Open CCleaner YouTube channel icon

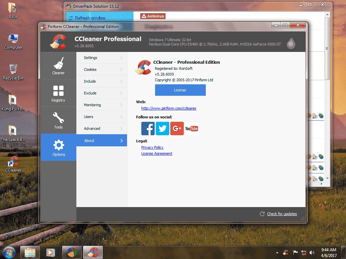[x=192, y=128]
